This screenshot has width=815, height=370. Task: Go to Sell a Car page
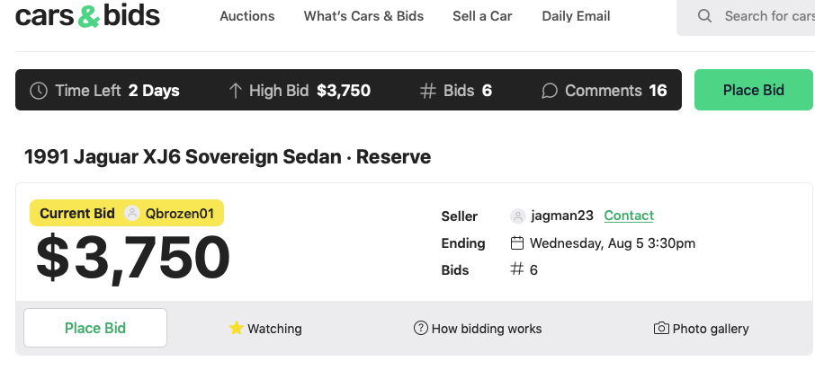point(482,16)
